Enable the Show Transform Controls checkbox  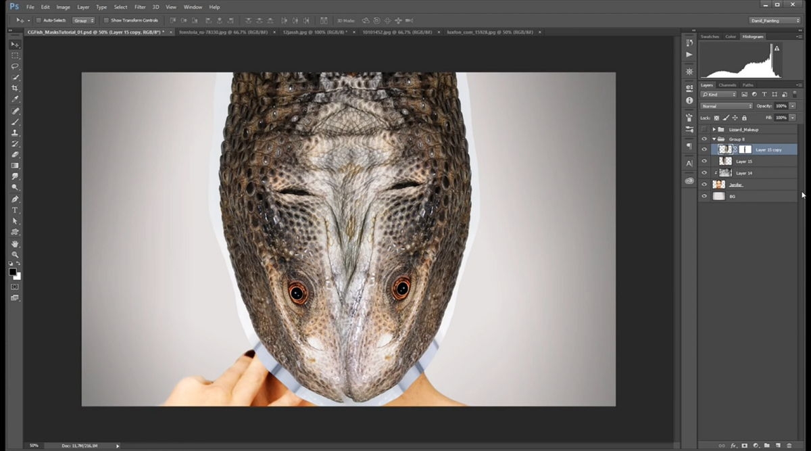pyautogui.click(x=106, y=20)
